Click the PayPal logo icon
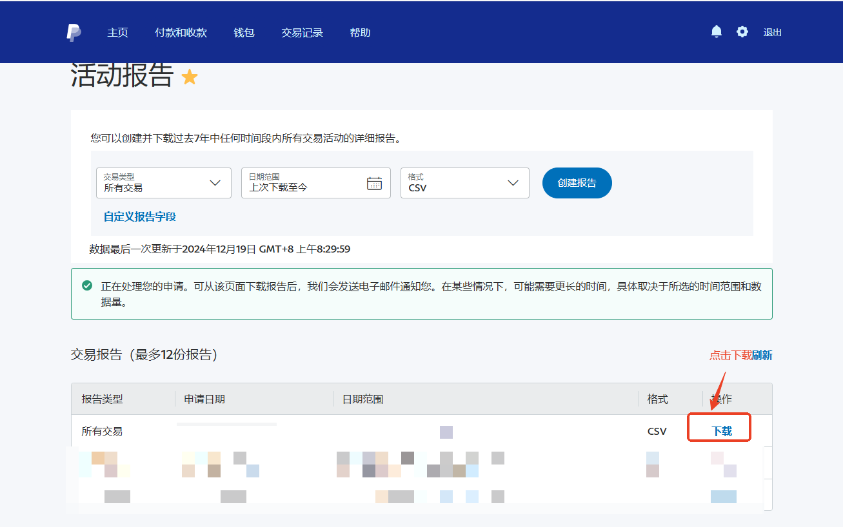The image size is (843, 527). (74, 32)
